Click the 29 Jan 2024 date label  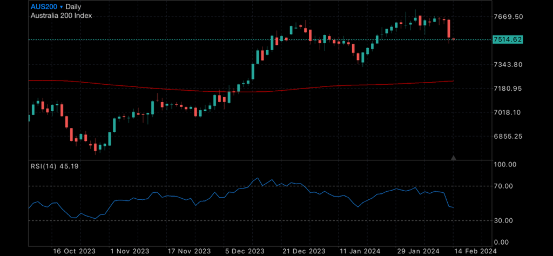pyautogui.click(x=417, y=251)
